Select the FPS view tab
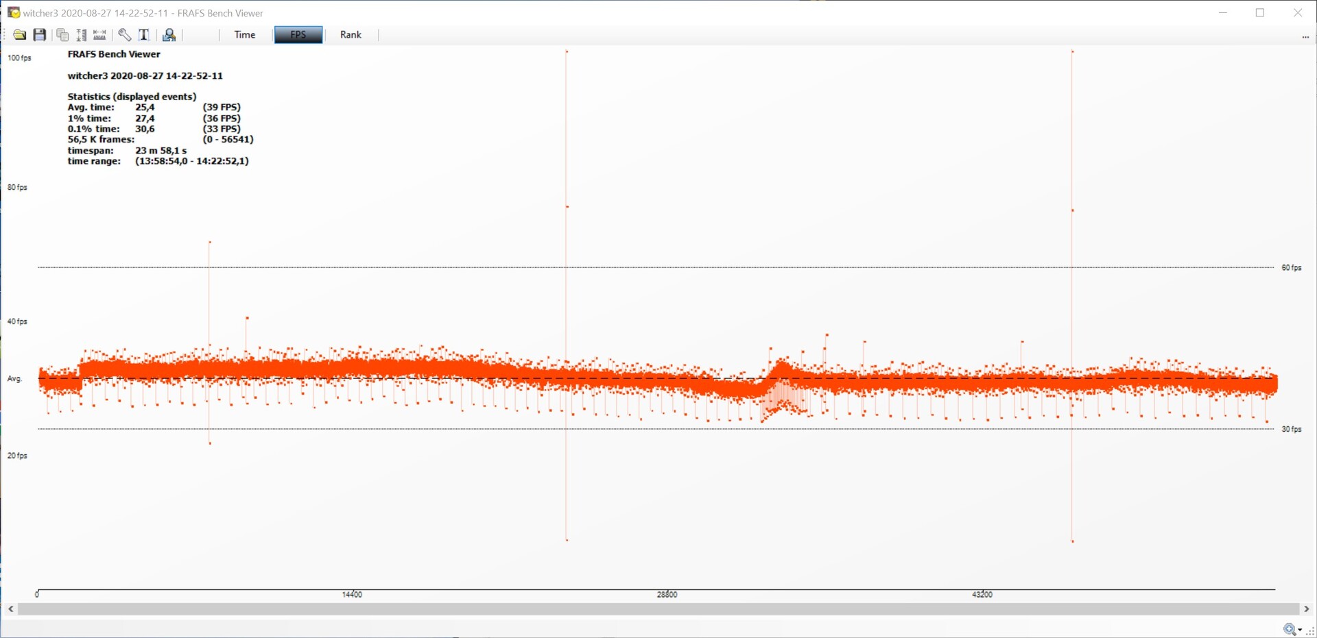Viewport: 1317px width, 638px height. click(x=298, y=35)
